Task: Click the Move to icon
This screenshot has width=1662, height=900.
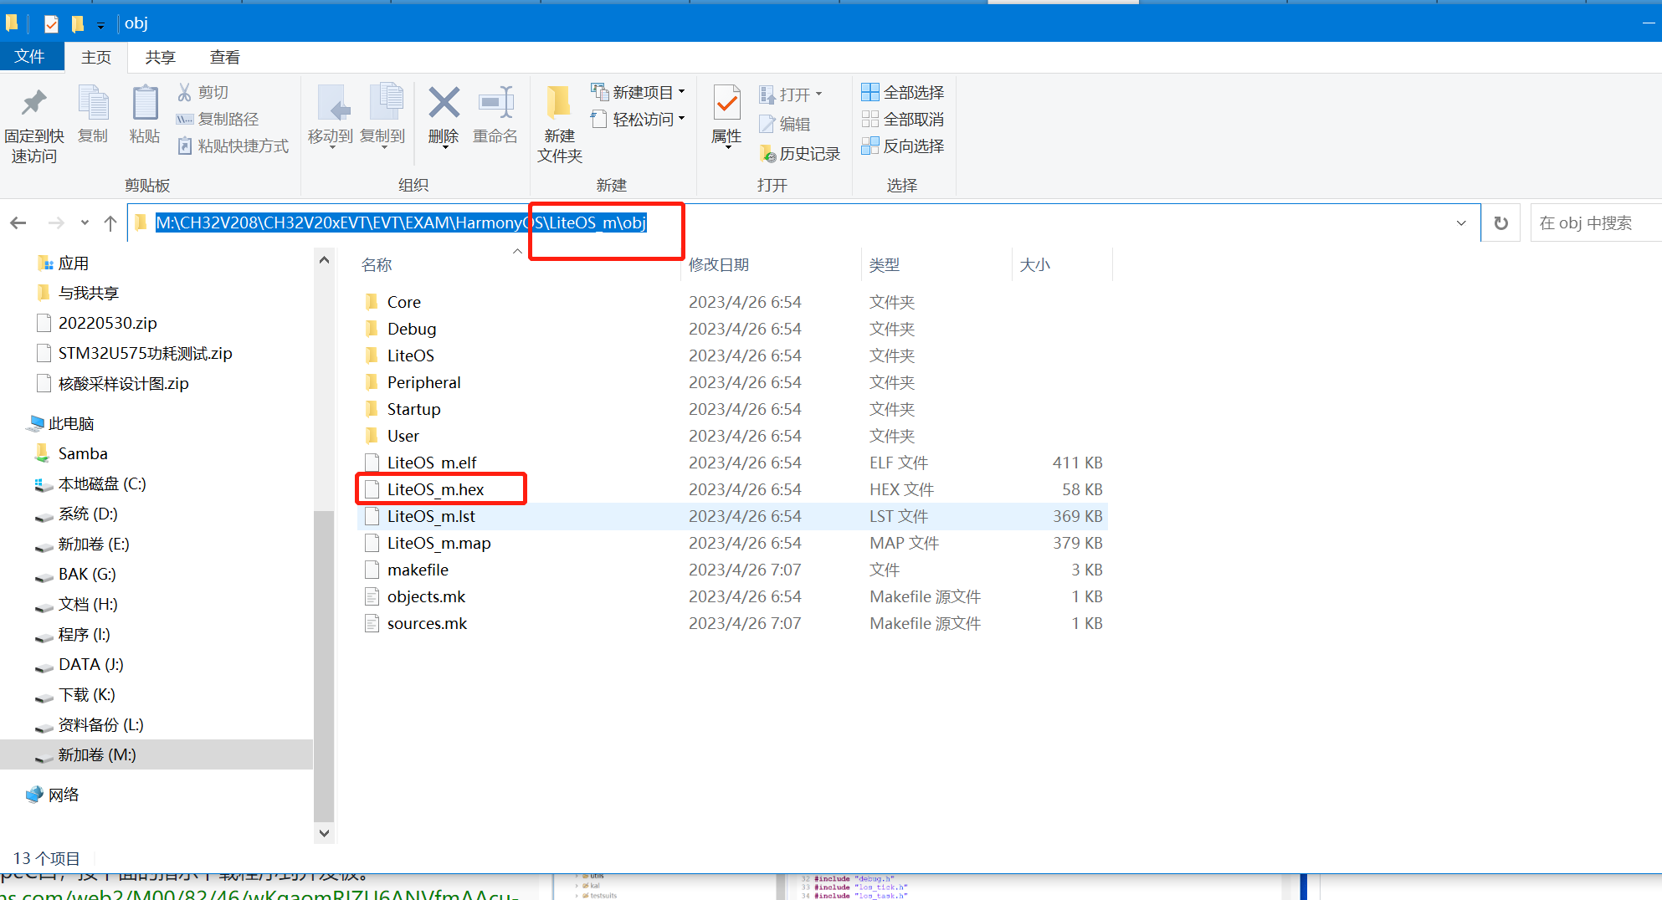Action: coord(334,104)
